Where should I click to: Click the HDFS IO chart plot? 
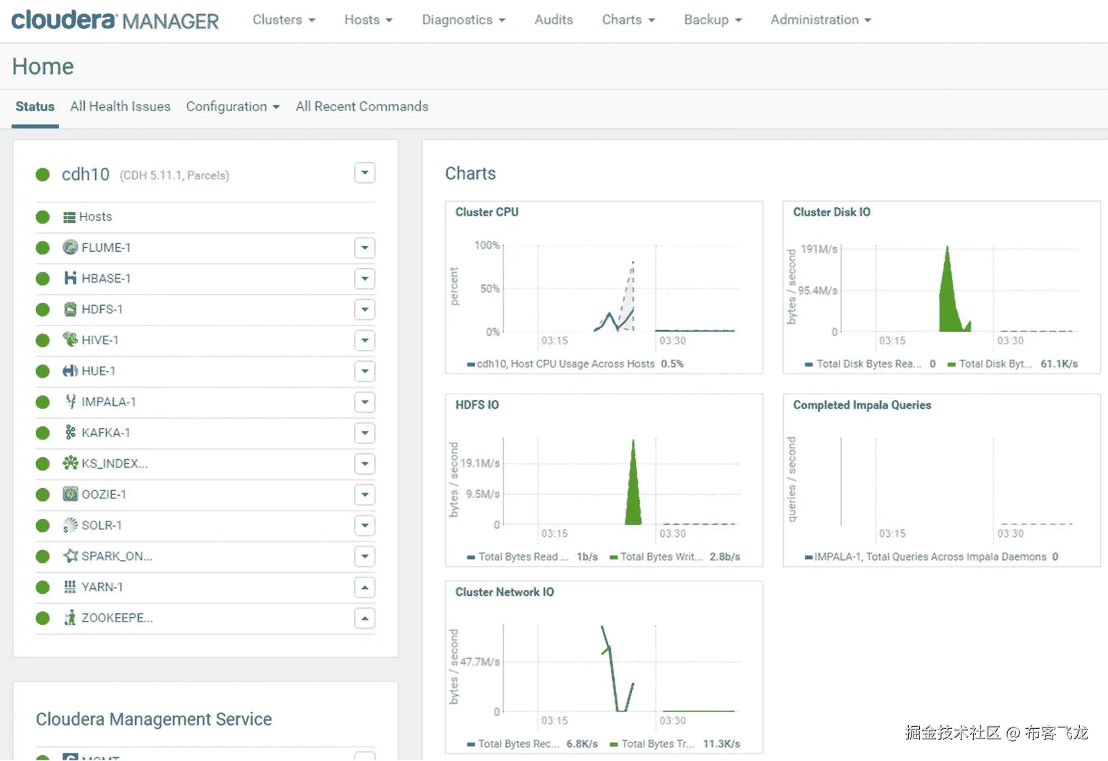[622, 481]
